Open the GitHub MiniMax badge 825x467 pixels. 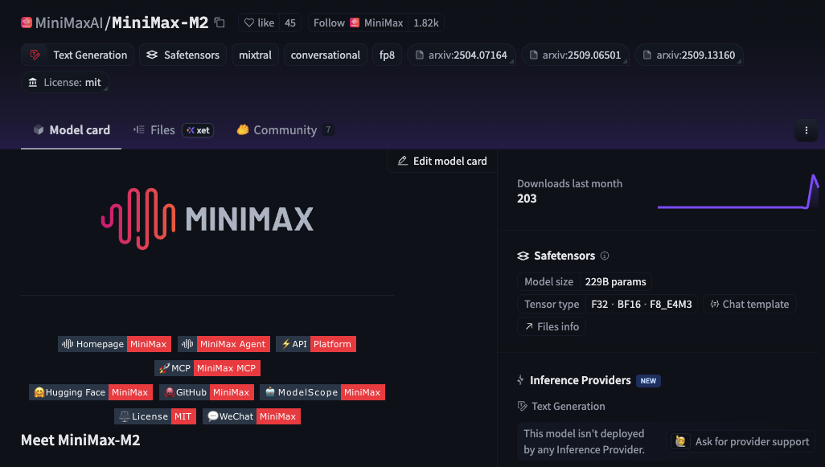[x=207, y=392]
